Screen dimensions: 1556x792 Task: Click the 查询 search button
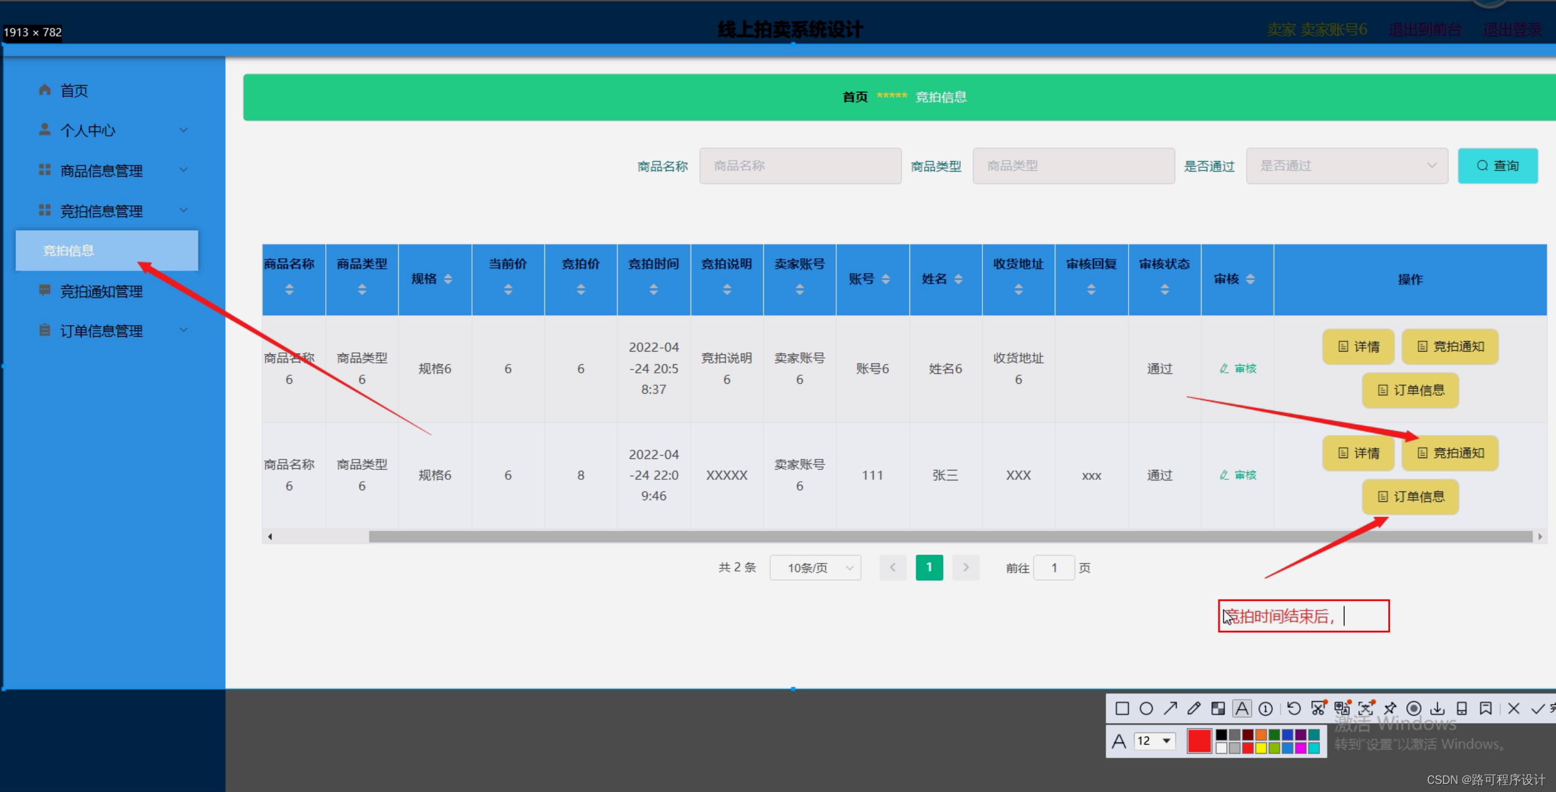coord(1497,166)
